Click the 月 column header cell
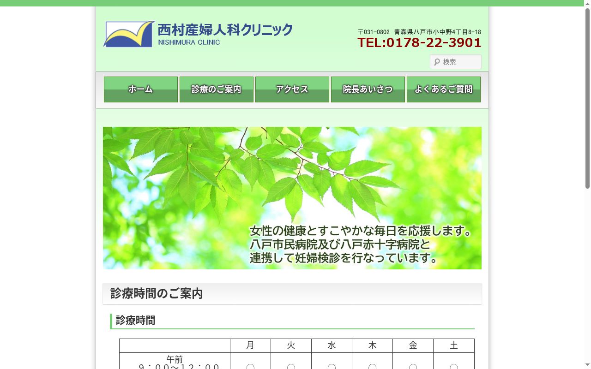The height and width of the screenshot is (369, 591). tap(250, 345)
